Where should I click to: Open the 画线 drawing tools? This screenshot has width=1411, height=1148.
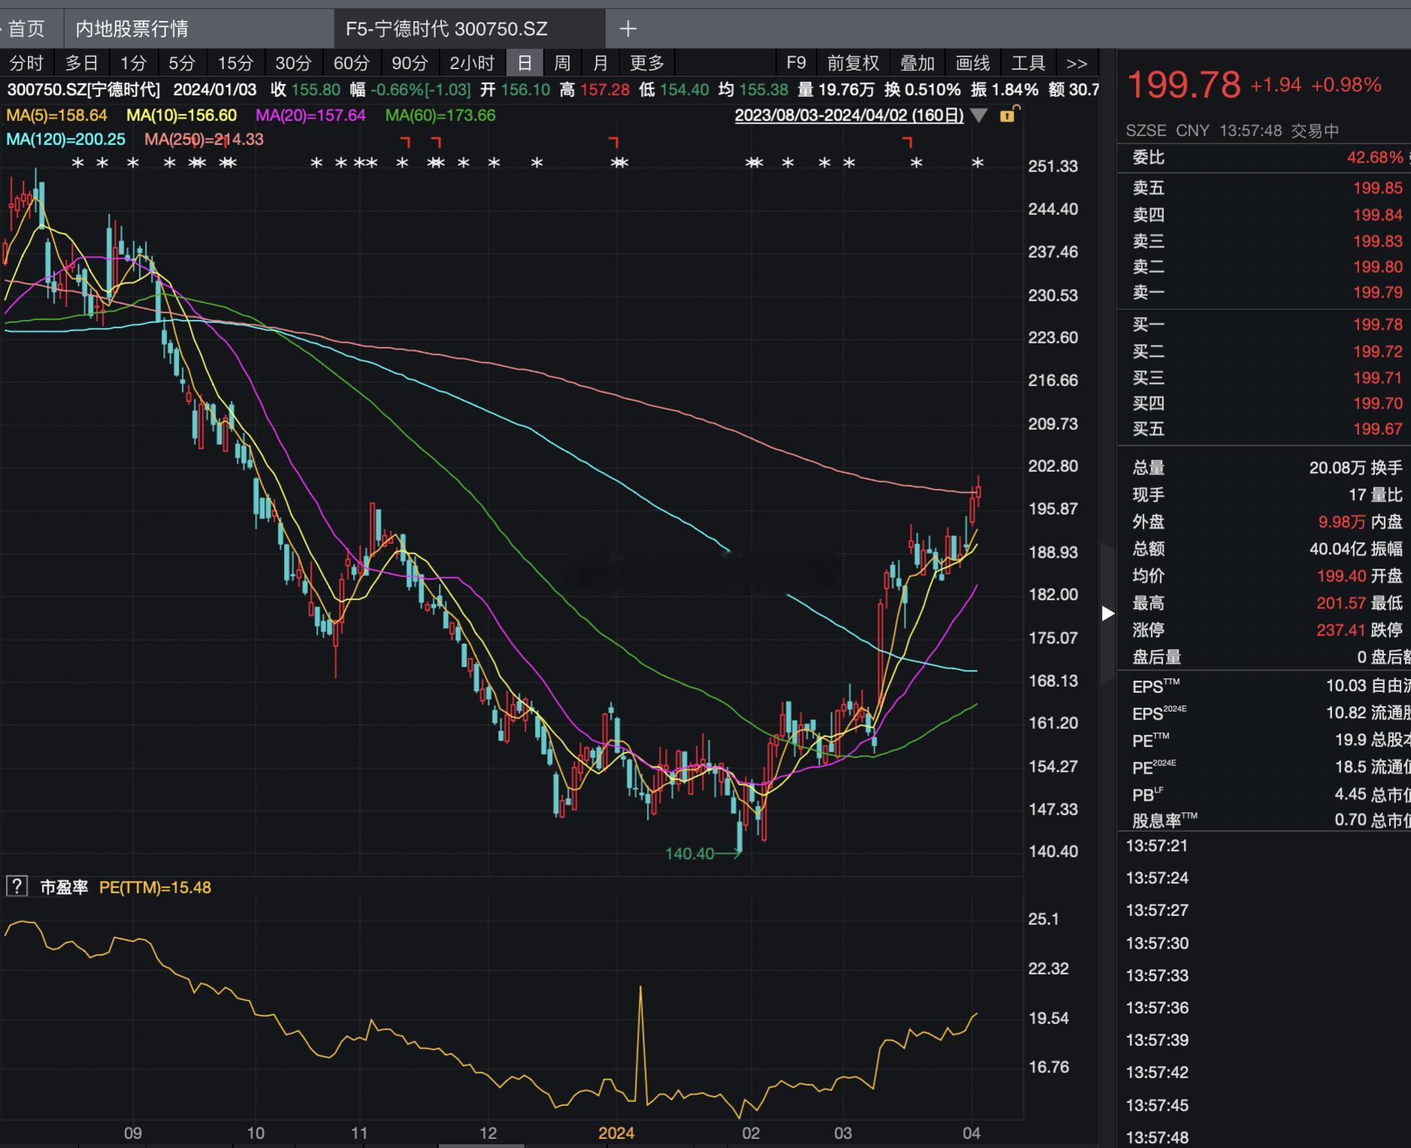[x=973, y=64]
